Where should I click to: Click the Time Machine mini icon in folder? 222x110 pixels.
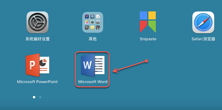click(x=92, y=22)
